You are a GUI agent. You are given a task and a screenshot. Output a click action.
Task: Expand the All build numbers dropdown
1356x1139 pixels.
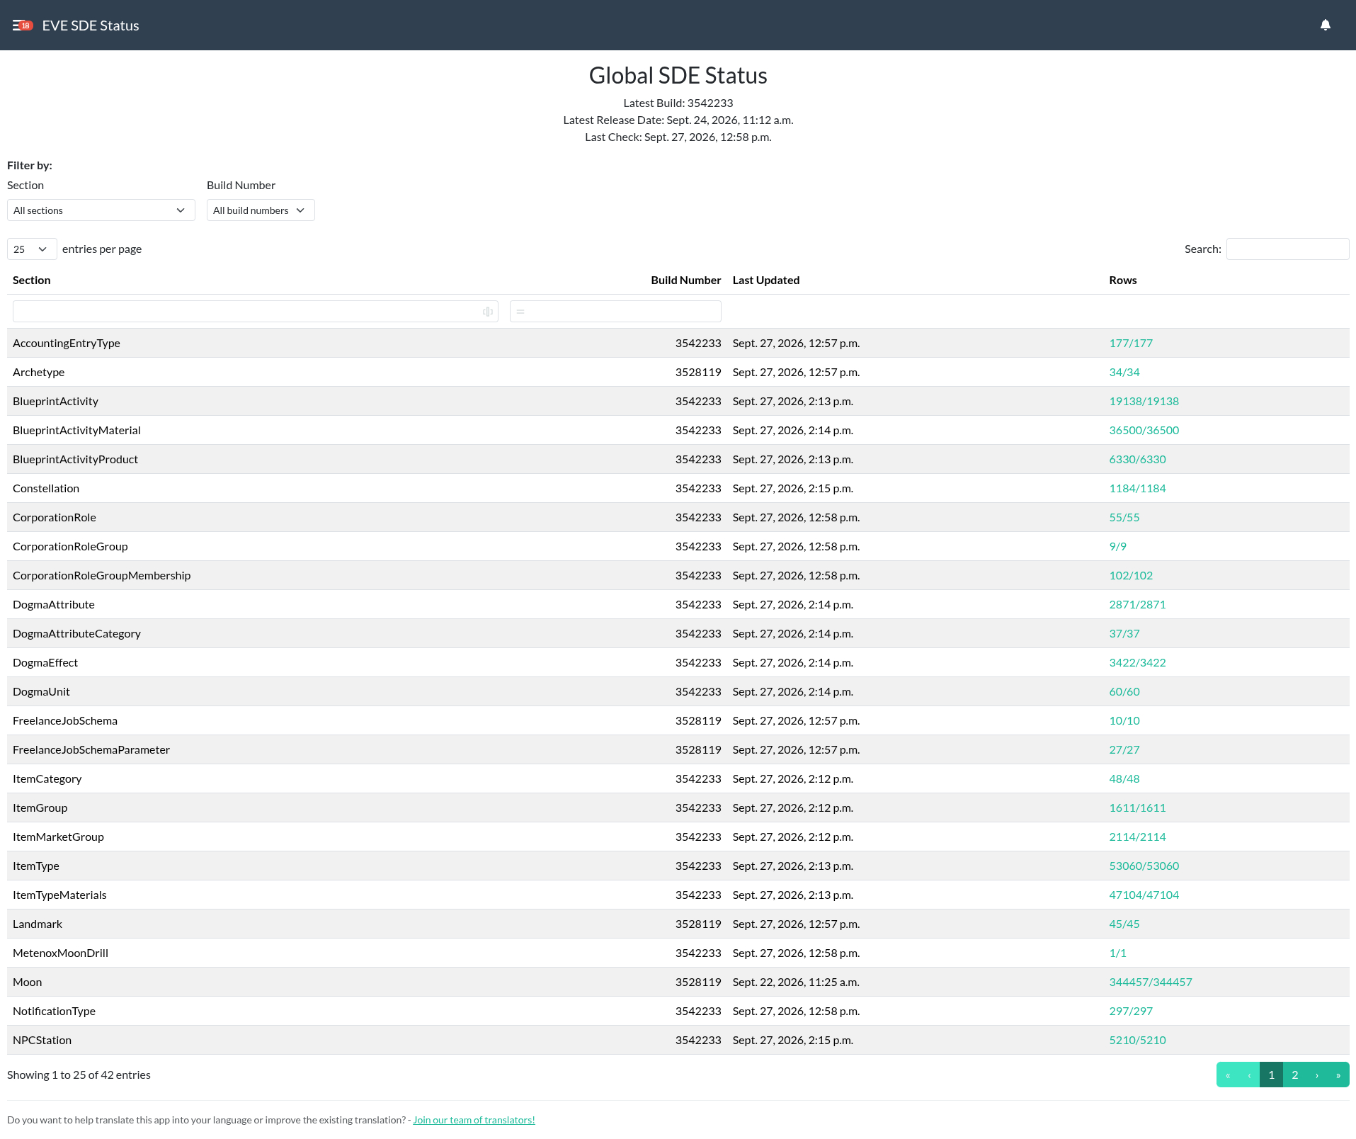(x=261, y=210)
